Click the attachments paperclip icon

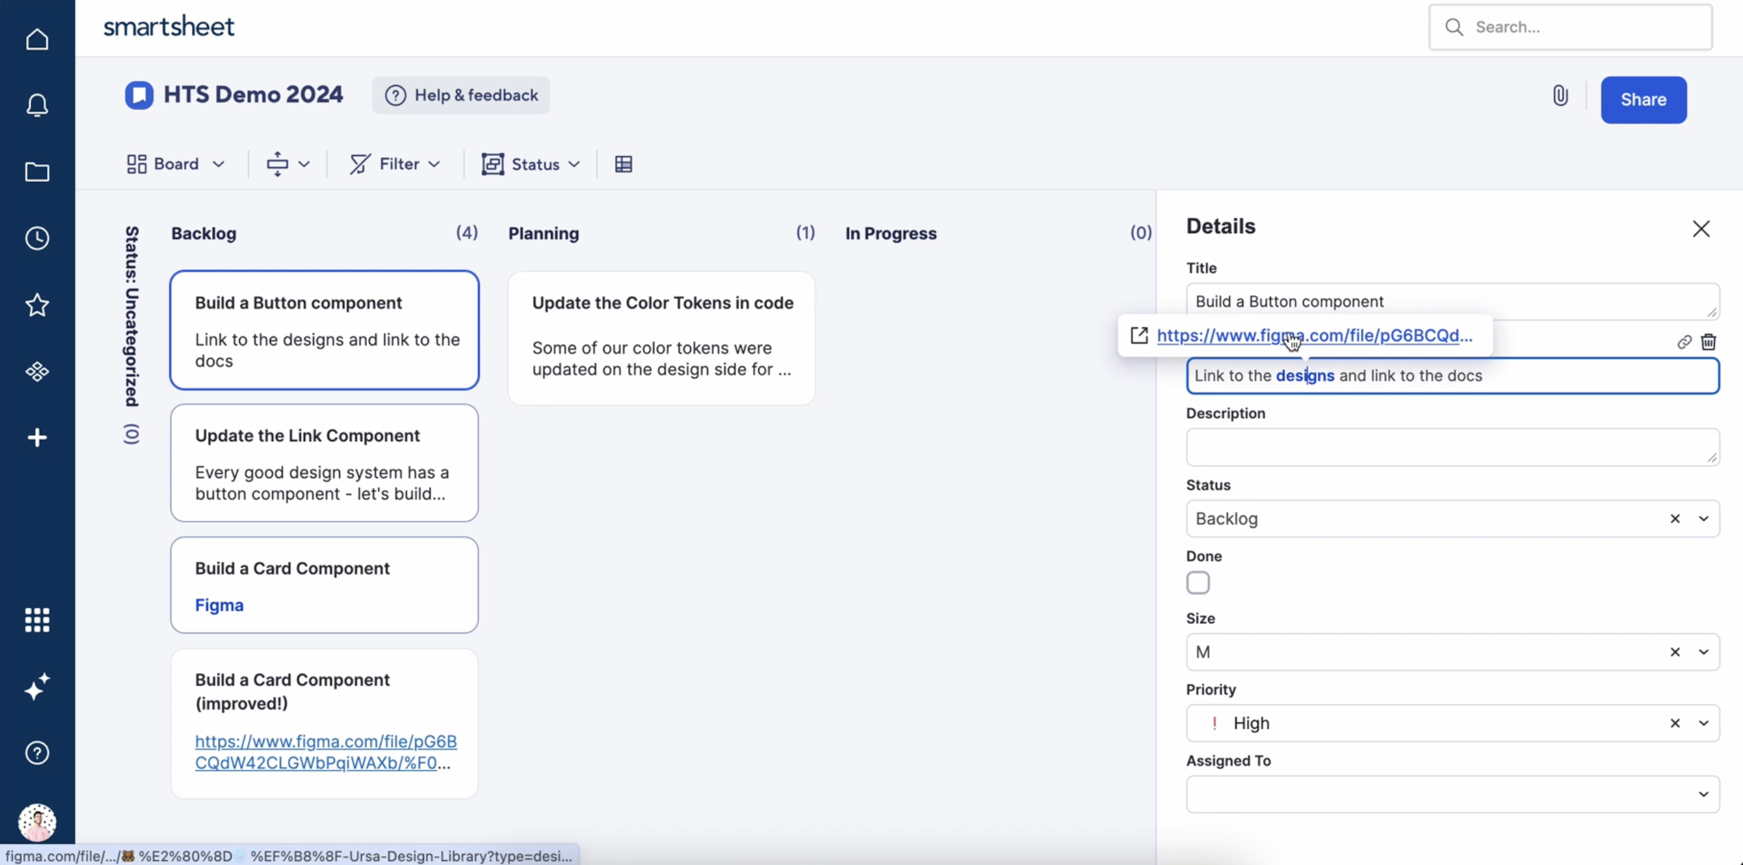pos(1560,96)
